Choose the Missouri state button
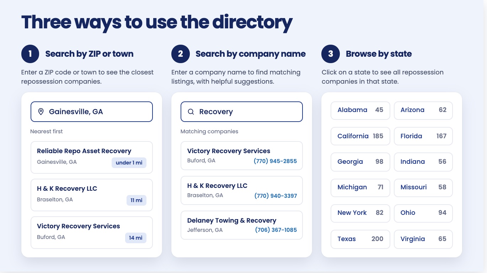This screenshot has height=273, width=487. coord(423,187)
